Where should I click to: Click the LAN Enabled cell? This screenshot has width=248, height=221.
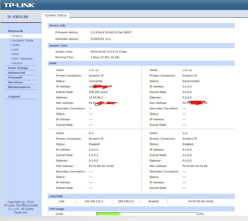point(153,201)
